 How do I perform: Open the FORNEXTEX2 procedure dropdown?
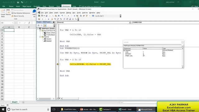click(x=165, y=22)
